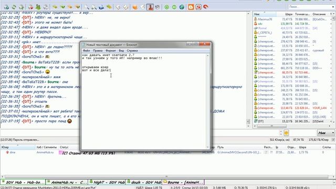Open the Файл menu in Notepad
Image resolution: width=336 pixels, height=189 pixels.
pyautogui.click(x=86, y=50)
